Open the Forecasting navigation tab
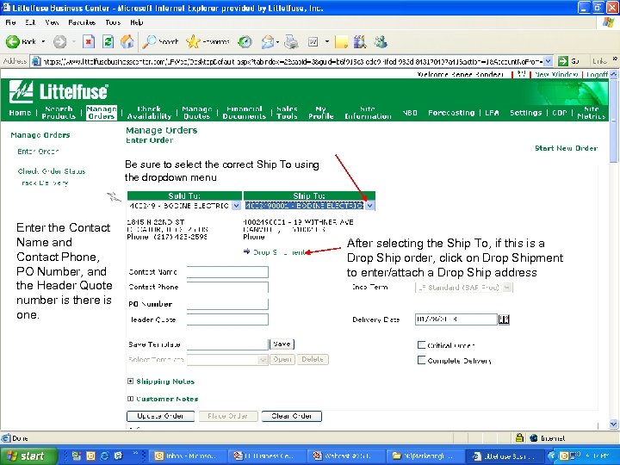Image resolution: width=620 pixels, height=465 pixels. click(451, 113)
